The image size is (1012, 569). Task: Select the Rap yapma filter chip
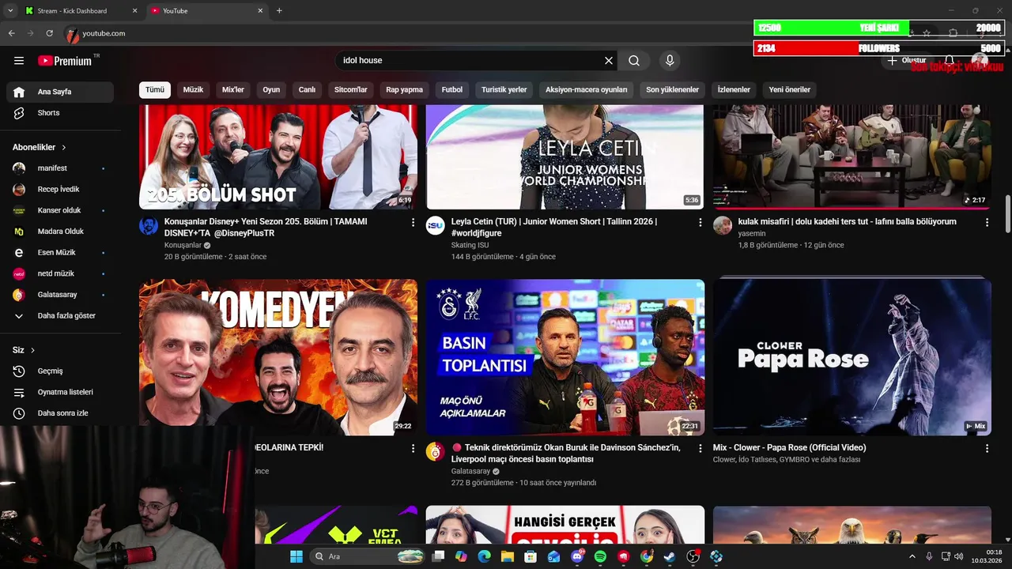coord(404,89)
